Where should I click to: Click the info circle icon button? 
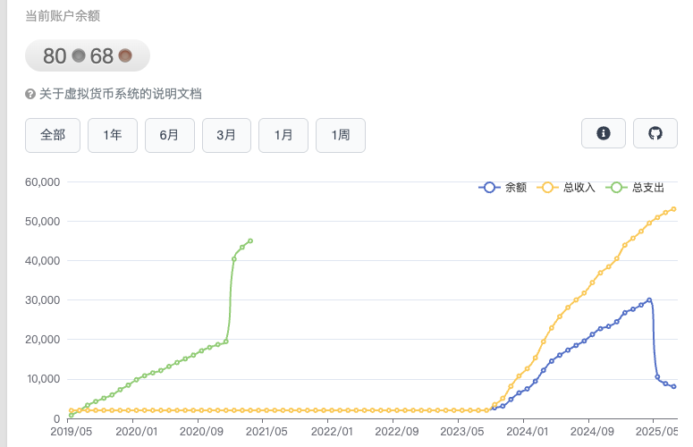tap(604, 133)
